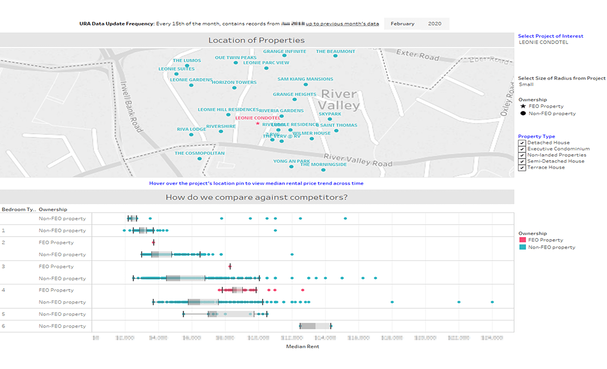Toggle the Semi-Detached House checkbox
Image resolution: width=607 pixels, height=369 pixels.
coord(522,161)
